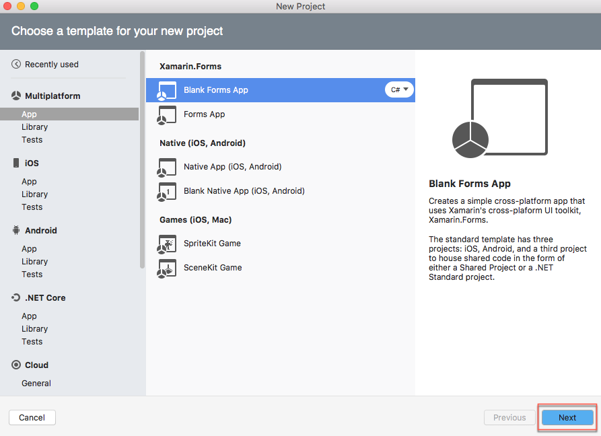Screen dimensions: 601x436
Task: Open General under Cloud
Action: 36,383
